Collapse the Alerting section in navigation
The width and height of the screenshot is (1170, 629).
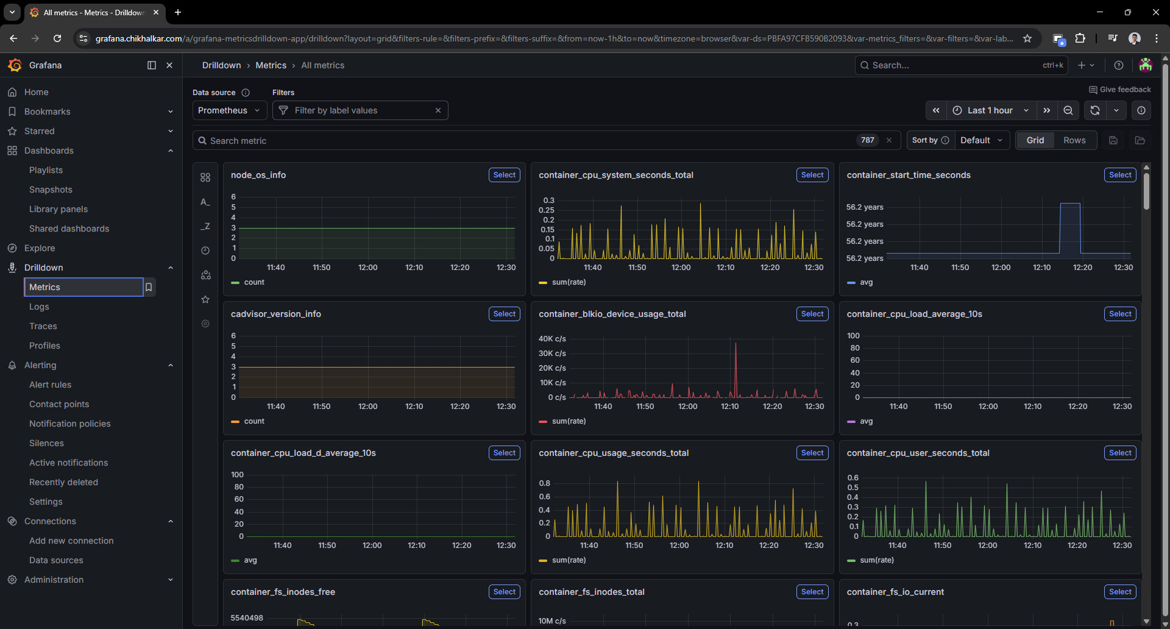point(170,365)
